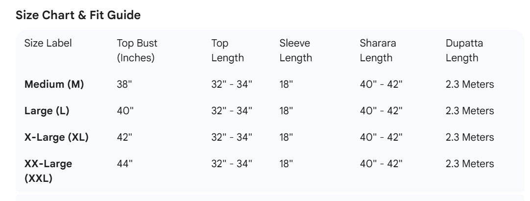Select the Medium row top length value
Screen dimensions: 530x201
click(x=232, y=84)
